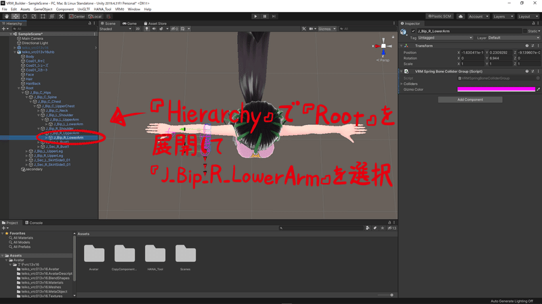Toggle 2D view mode in Scene
The height and width of the screenshot is (304, 542).
[138, 29]
